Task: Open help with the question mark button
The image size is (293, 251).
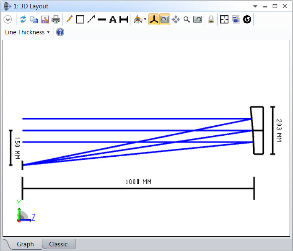Action: click(60, 32)
